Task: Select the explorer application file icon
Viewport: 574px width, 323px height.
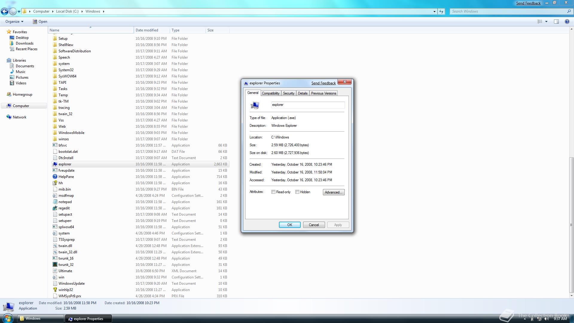Action: [x=55, y=164]
